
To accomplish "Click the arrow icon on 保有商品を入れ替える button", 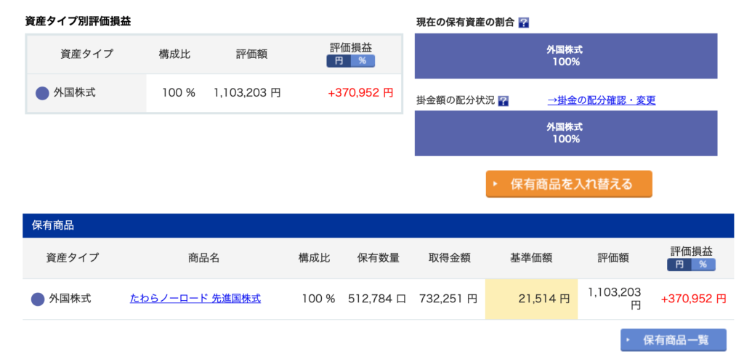I will pos(496,185).
